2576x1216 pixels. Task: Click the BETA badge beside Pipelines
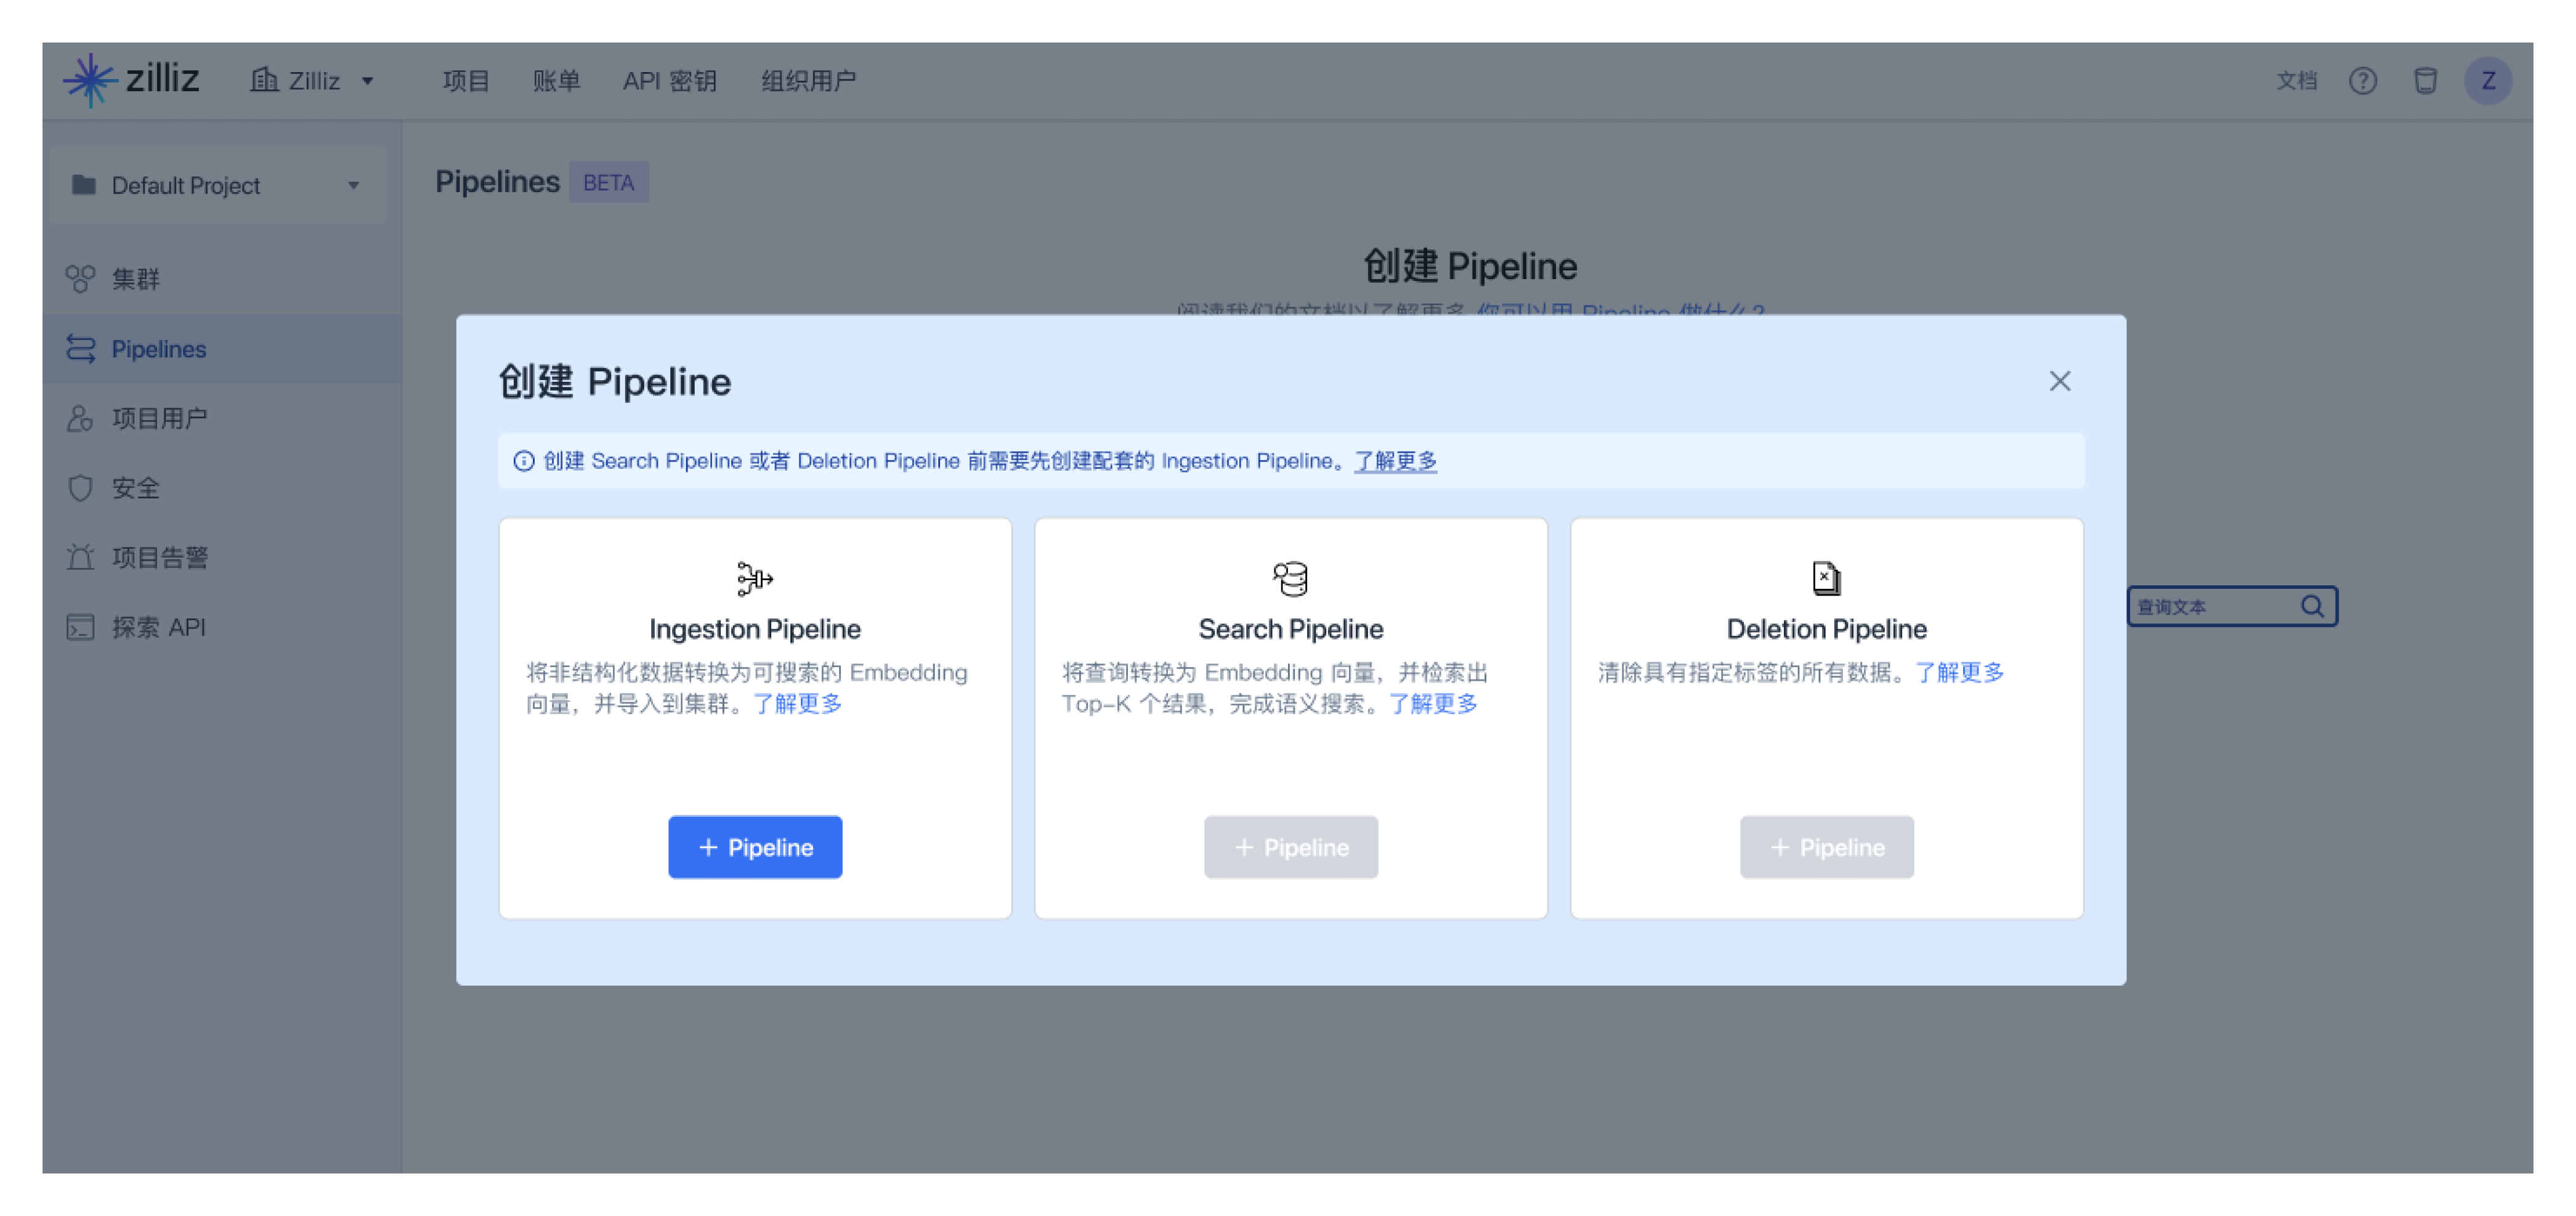[x=608, y=182]
